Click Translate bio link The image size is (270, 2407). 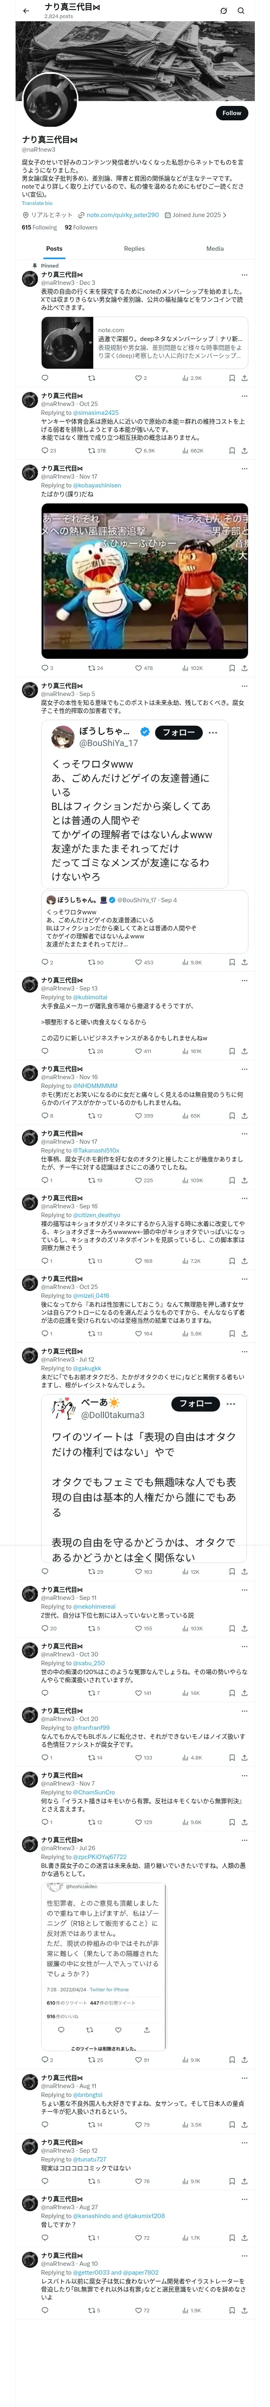click(x=37, y=203)
